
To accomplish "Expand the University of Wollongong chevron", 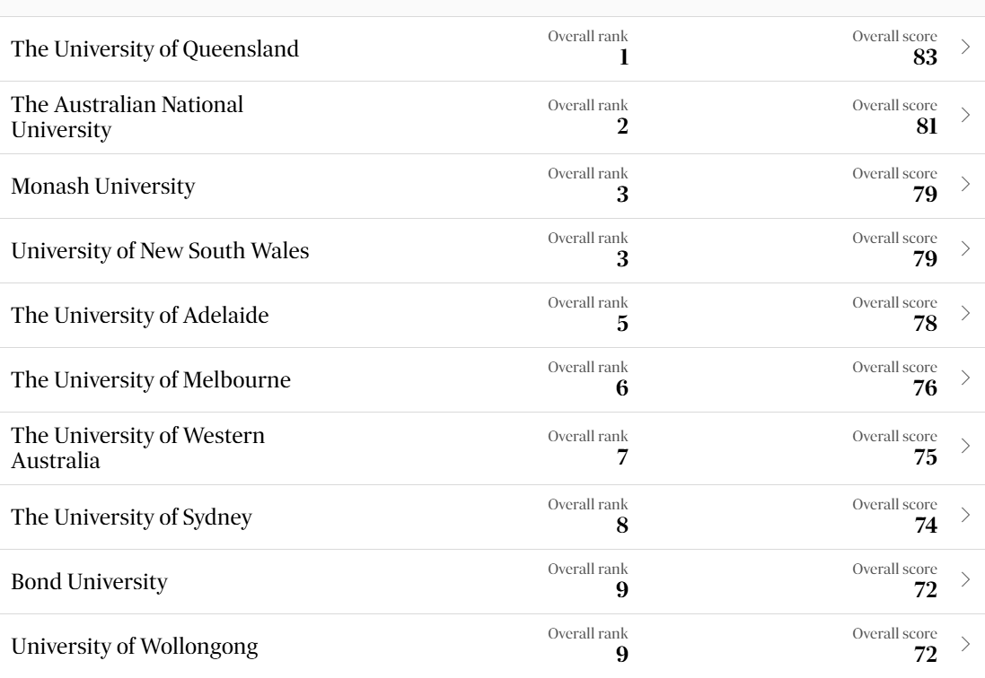I will coord(966,644).
